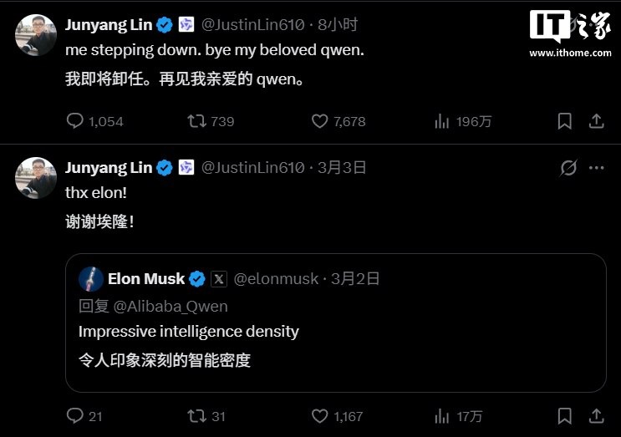This screenshot has width=621, height=437.
Task: Reply to the "thx elon!" post
Action: point(75,416)
